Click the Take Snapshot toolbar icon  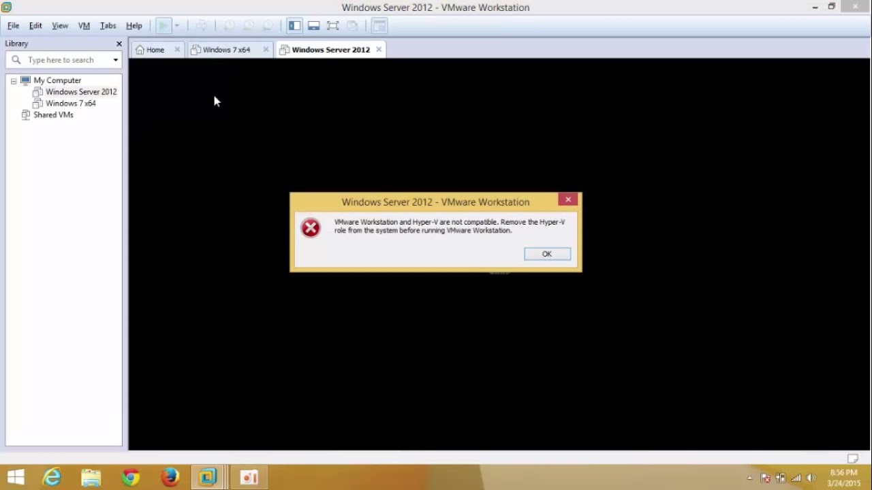click(x=229, y=26)
